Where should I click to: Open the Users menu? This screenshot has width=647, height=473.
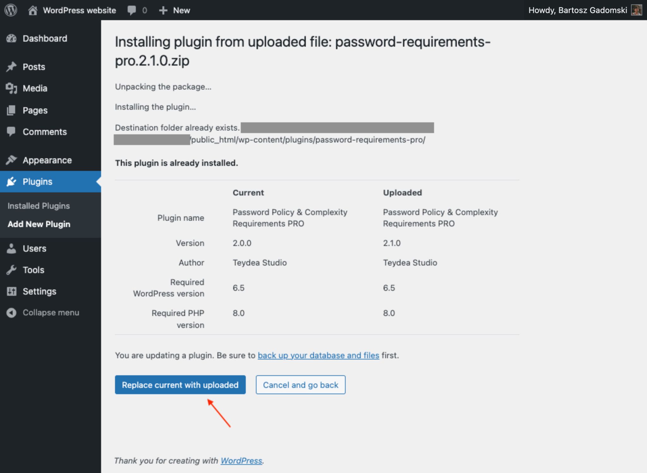34,248
